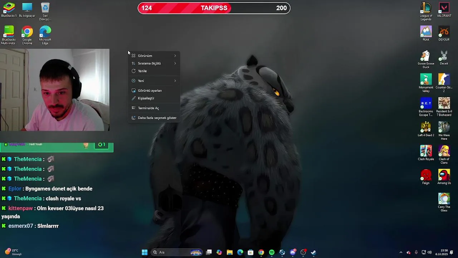Open the BlueStacks 5 desktop shortcut

pos(9,10)
